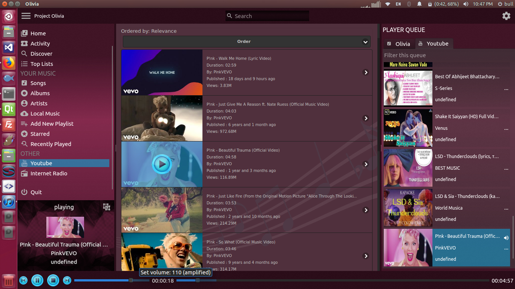Open Visual Studio Code from launcher
The width and height of the screenshot is (515, 289).
coord(9,47)
